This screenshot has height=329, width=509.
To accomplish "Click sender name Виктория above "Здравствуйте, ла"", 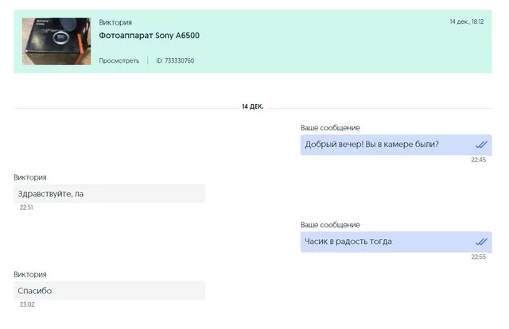I will [30, 177].
